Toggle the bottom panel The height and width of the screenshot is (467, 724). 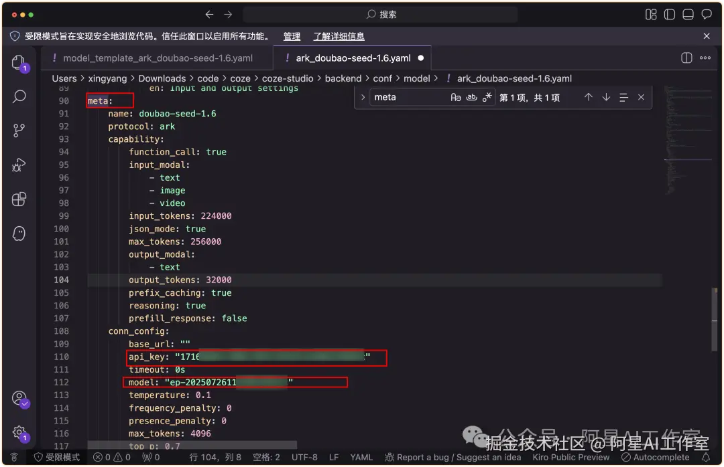[x=688, y=14]
